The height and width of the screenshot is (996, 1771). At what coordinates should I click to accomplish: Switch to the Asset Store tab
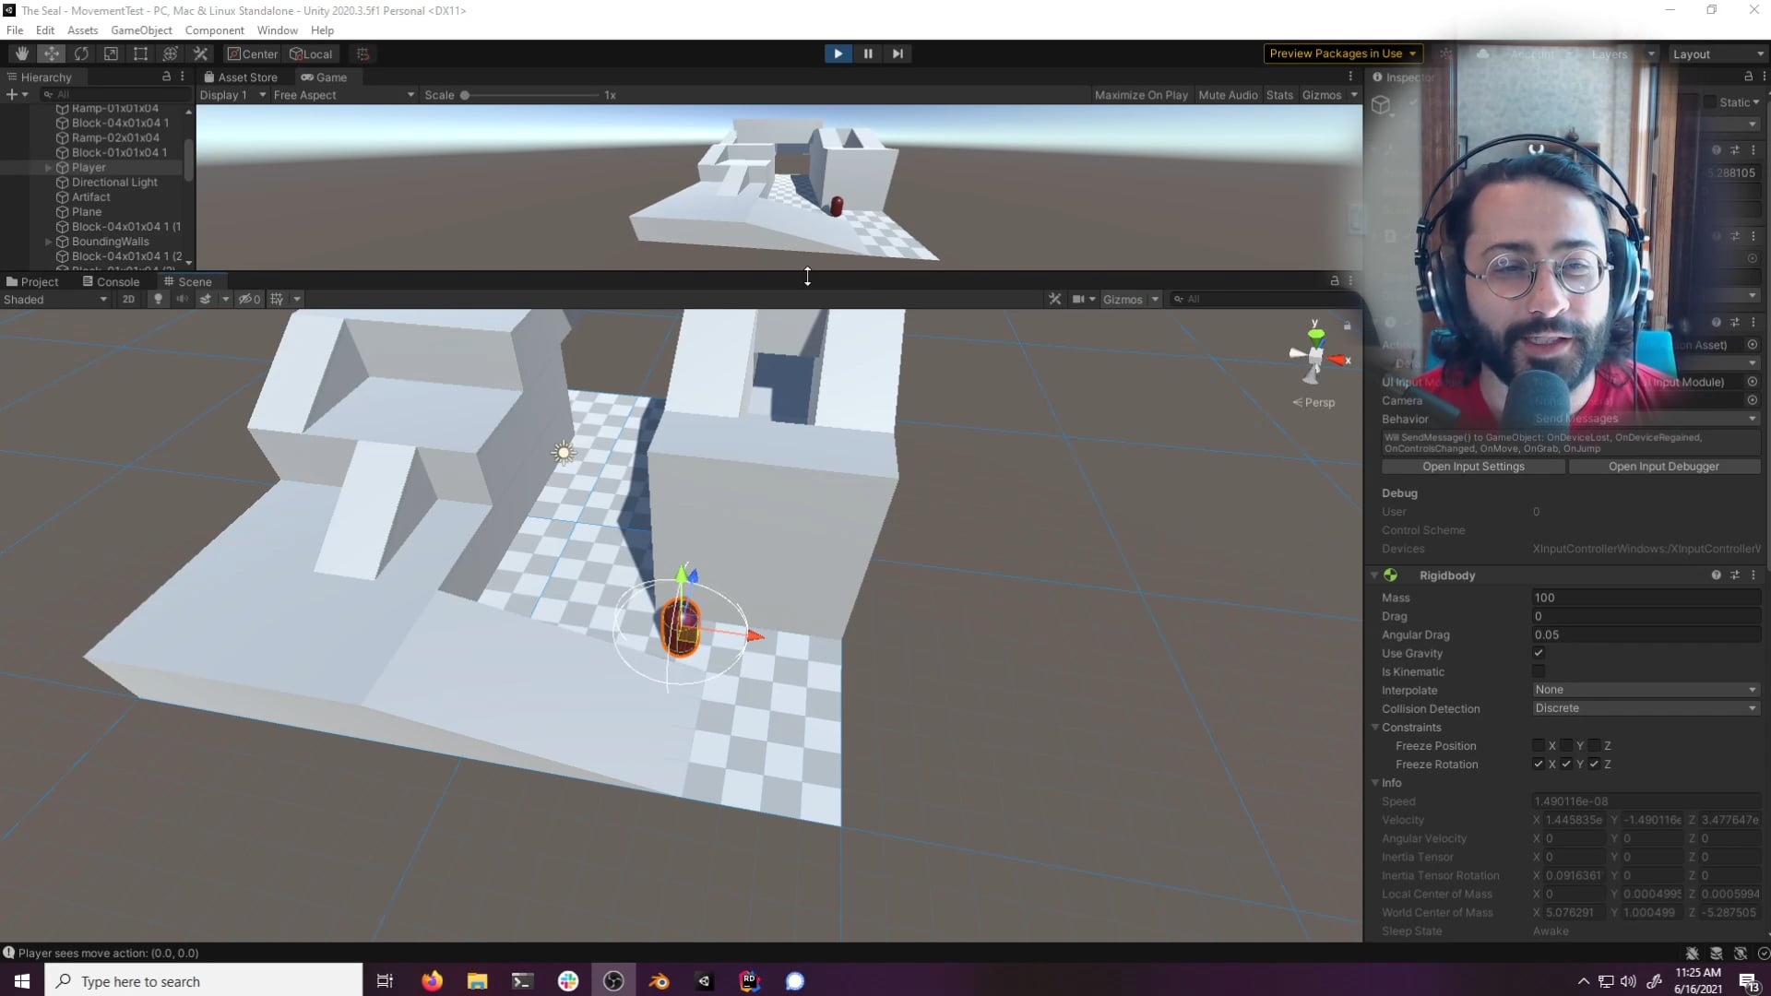241,77
